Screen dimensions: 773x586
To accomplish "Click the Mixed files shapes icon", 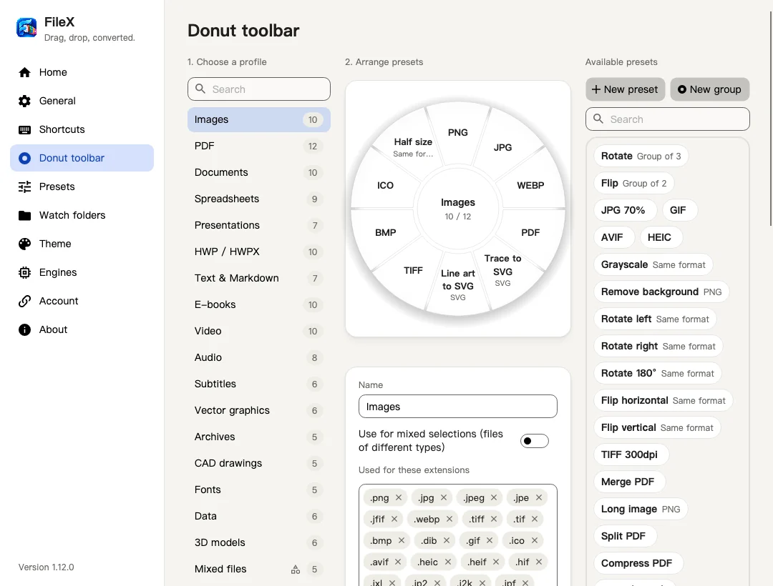I will 296,570.
